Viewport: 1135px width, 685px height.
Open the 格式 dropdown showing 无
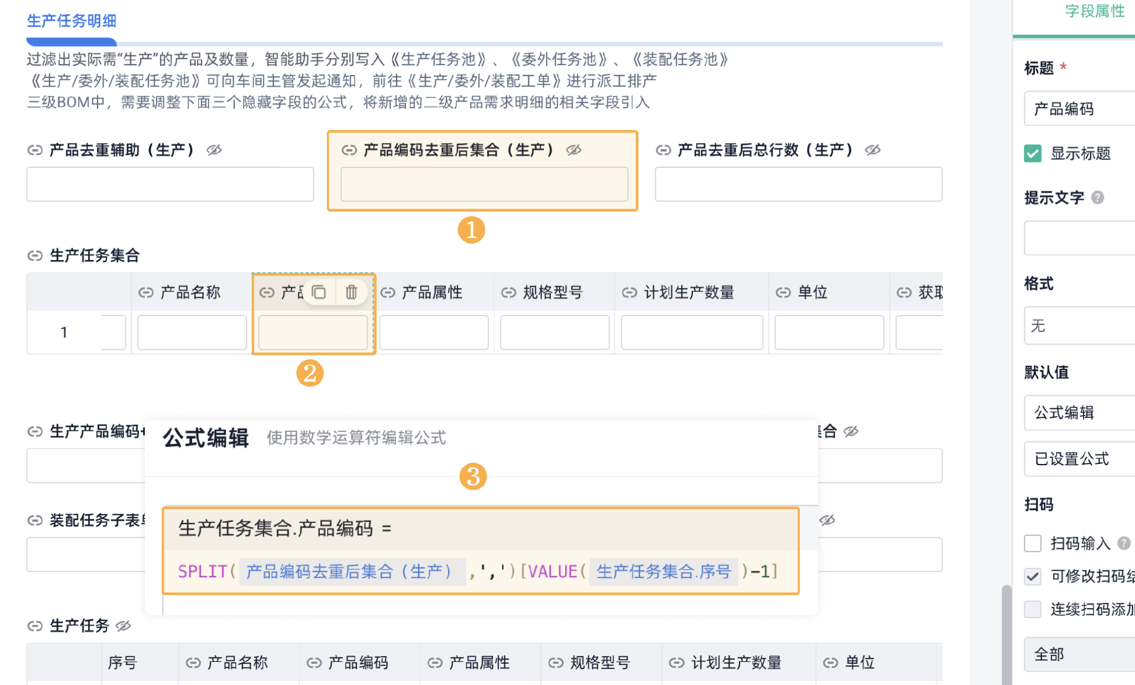(1079, 326)
